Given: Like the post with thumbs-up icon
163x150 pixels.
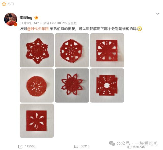Looking at the screenshot, I should (x=129, y=147).
